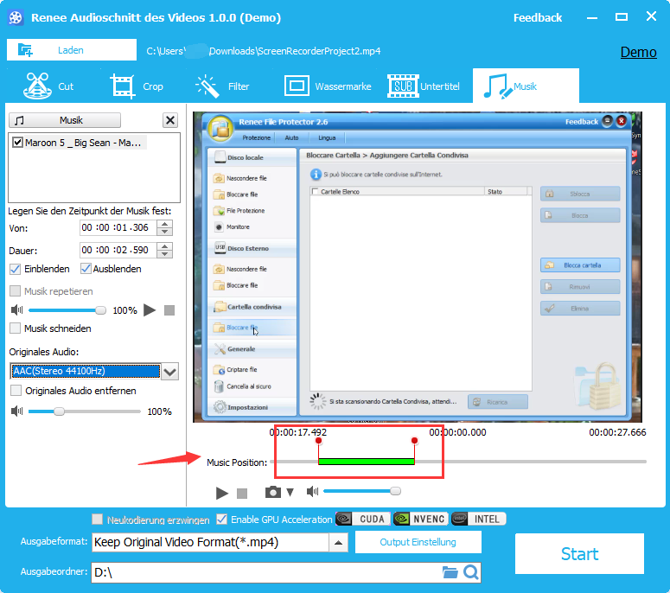Check Neukodierung erzwingen
Image resolution: width=670 pixels, height=593 pixels.
point(98,519)
